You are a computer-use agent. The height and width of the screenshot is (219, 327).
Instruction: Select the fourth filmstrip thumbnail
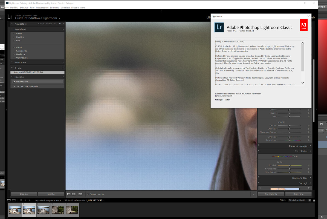(x=57, y=210)
